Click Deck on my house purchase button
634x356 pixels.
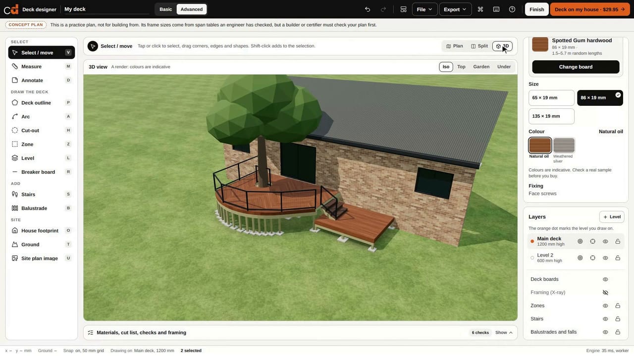[590, 9]
